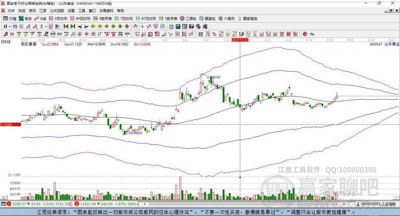This screenshot has width=400, height=216.
Task: Expand the volume panel up-arrow toggle
Action: click(4, 197)
